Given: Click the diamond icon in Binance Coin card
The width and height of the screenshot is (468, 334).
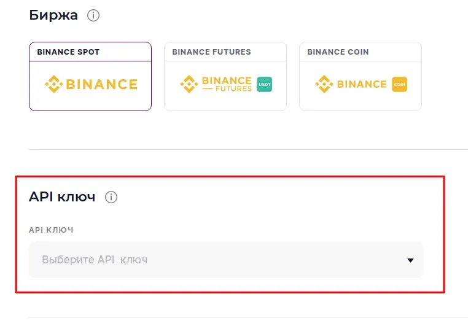Looking at the screenshot, I should click(324, 85).
